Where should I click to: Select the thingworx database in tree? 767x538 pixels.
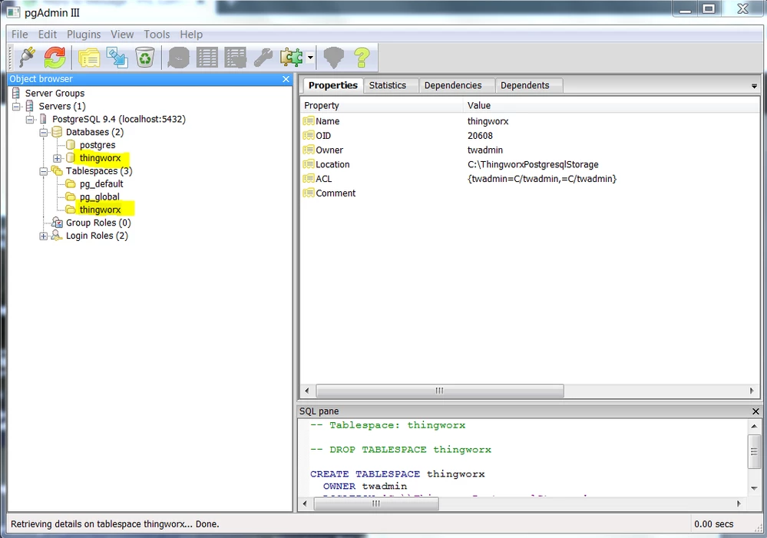100,158
